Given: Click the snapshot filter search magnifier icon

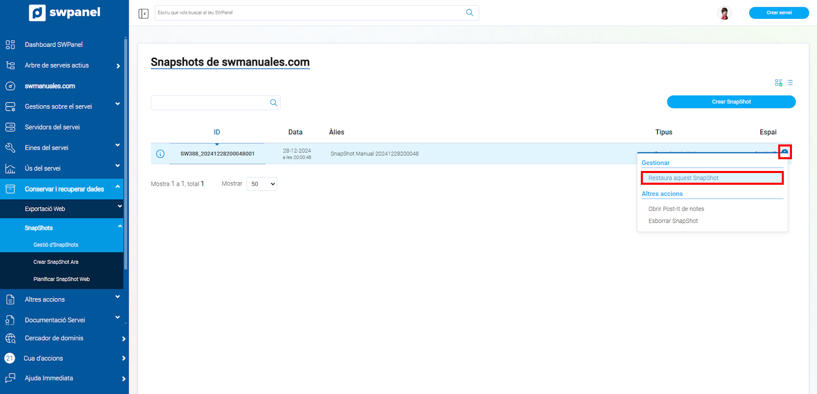Looking at the screenshot, I should (274, 103).
